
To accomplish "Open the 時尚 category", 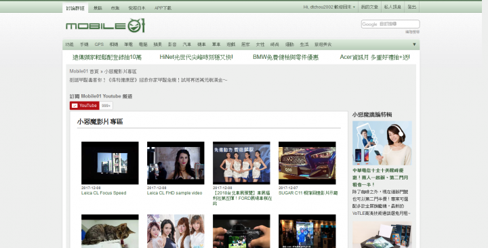I will click(274, 45).
